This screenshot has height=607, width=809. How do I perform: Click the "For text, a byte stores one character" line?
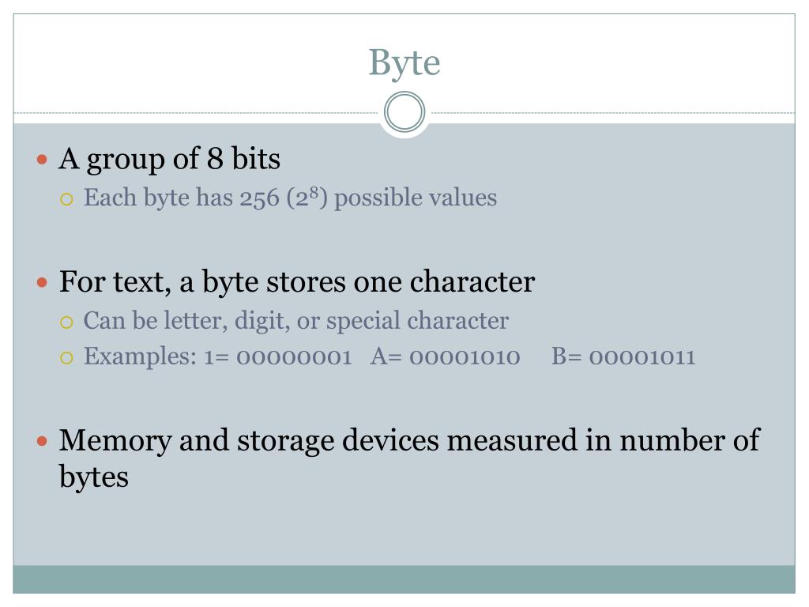click(x=297, y=281)
